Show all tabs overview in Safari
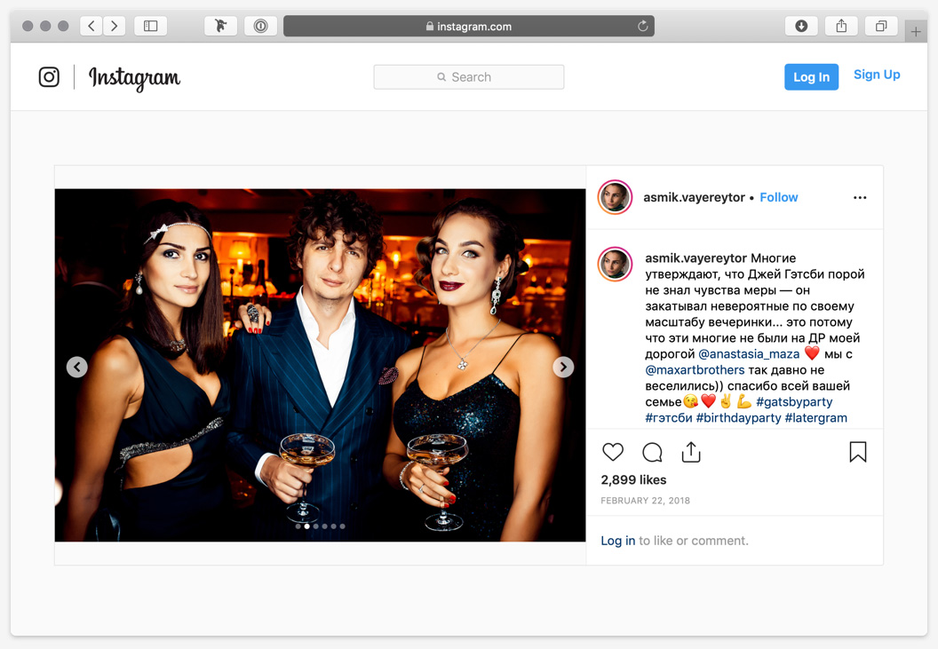 point(881,27)
